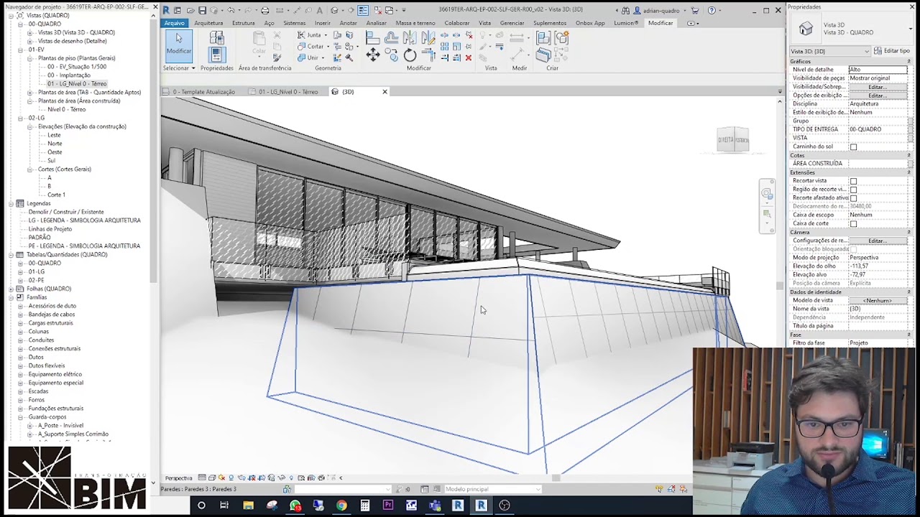This screenshot has height=517, width=920.
Task: Open the calculator app on the taskbar
Action: coord(364,506)
